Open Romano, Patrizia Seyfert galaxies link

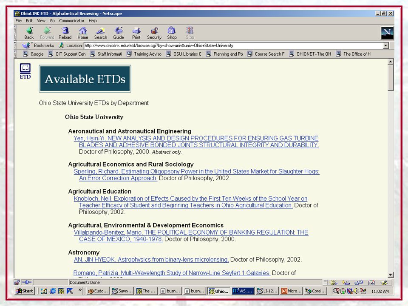172,273
